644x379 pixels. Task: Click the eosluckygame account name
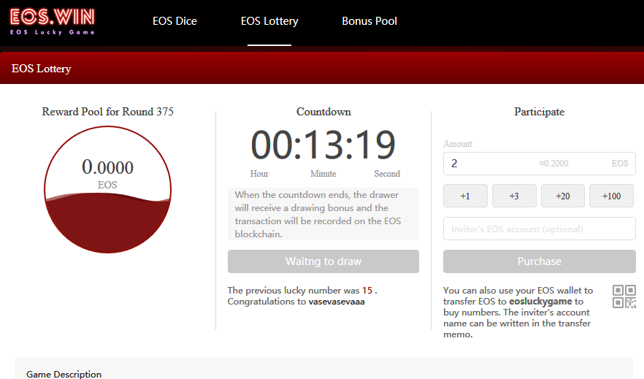(540, 302)
